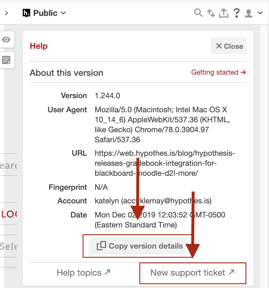269x288 pixels.
Task: Click the new page note icon
Action: coord(6,60)
